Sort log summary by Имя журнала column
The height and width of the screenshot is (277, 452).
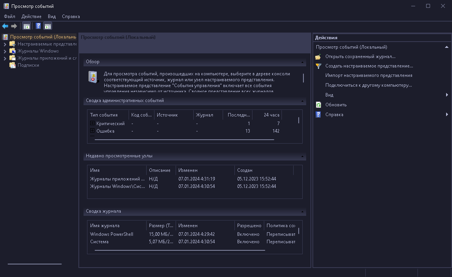pyautogui.click(x=117, y=226)
